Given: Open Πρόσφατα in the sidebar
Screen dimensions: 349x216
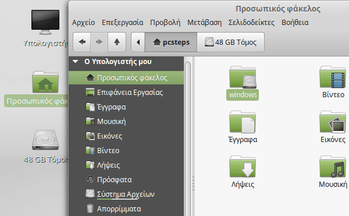Looking at the screenshot, I should pos(126,179).
